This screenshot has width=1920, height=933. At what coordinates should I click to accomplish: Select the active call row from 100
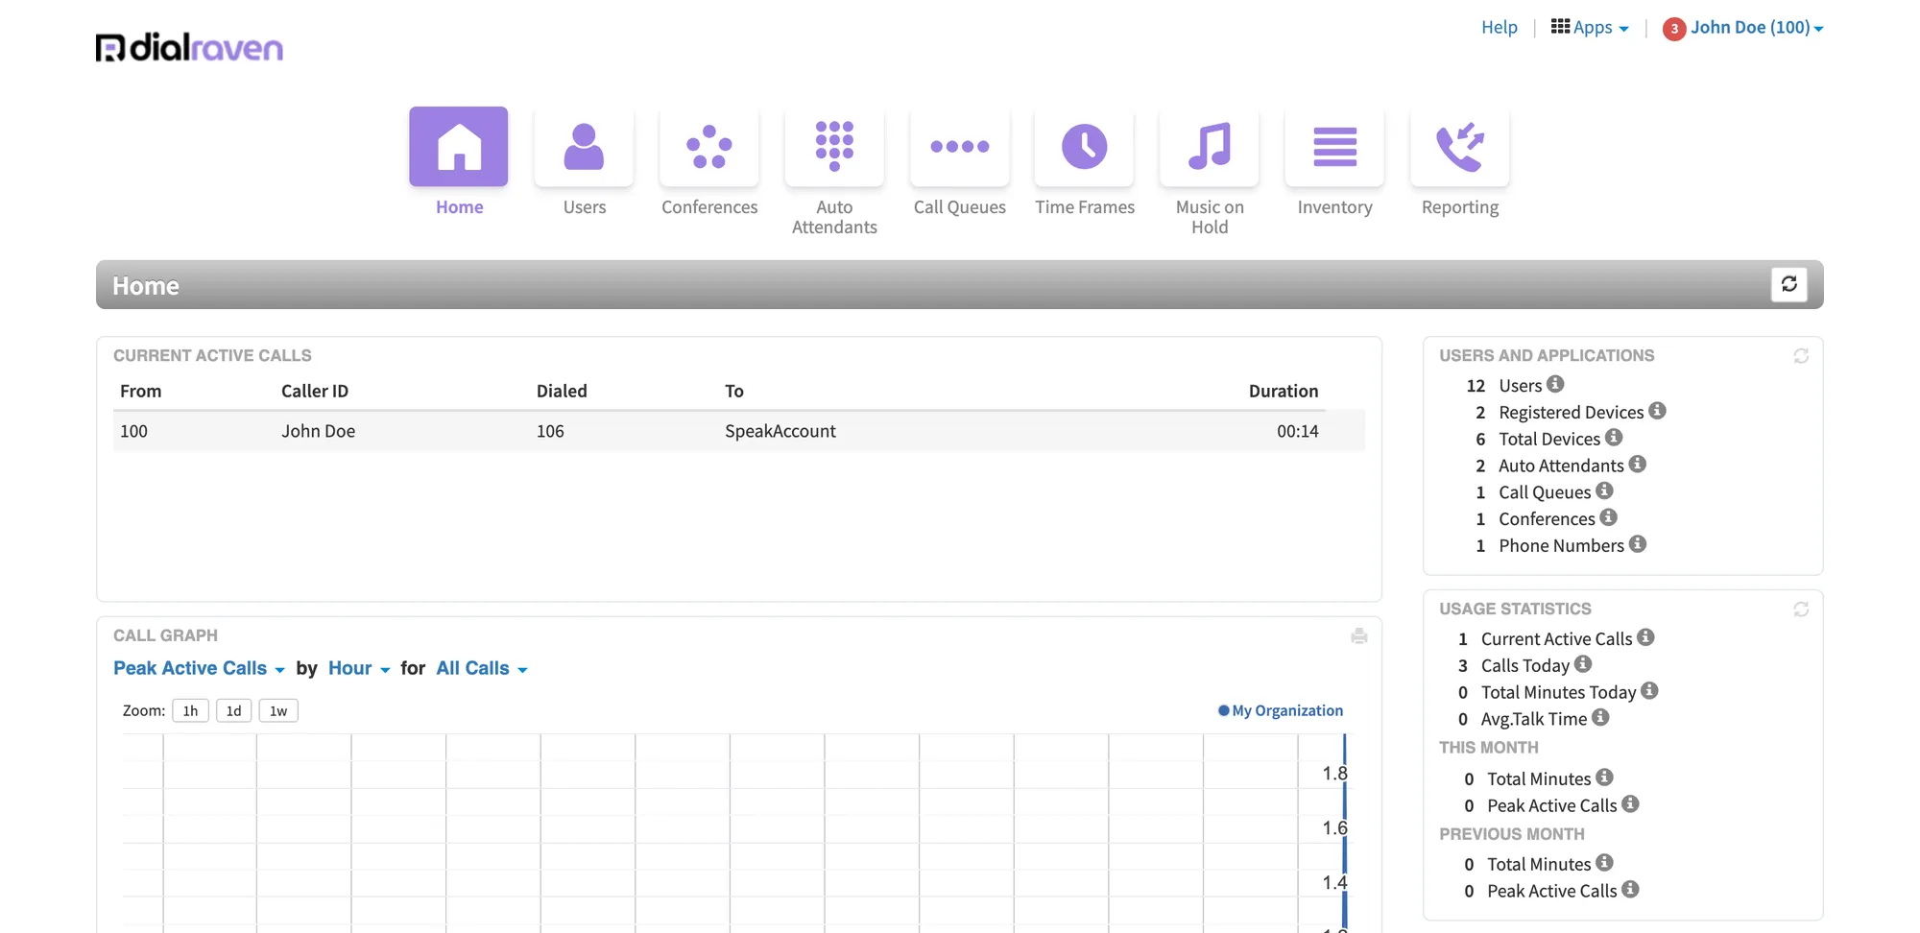(739, 432)
